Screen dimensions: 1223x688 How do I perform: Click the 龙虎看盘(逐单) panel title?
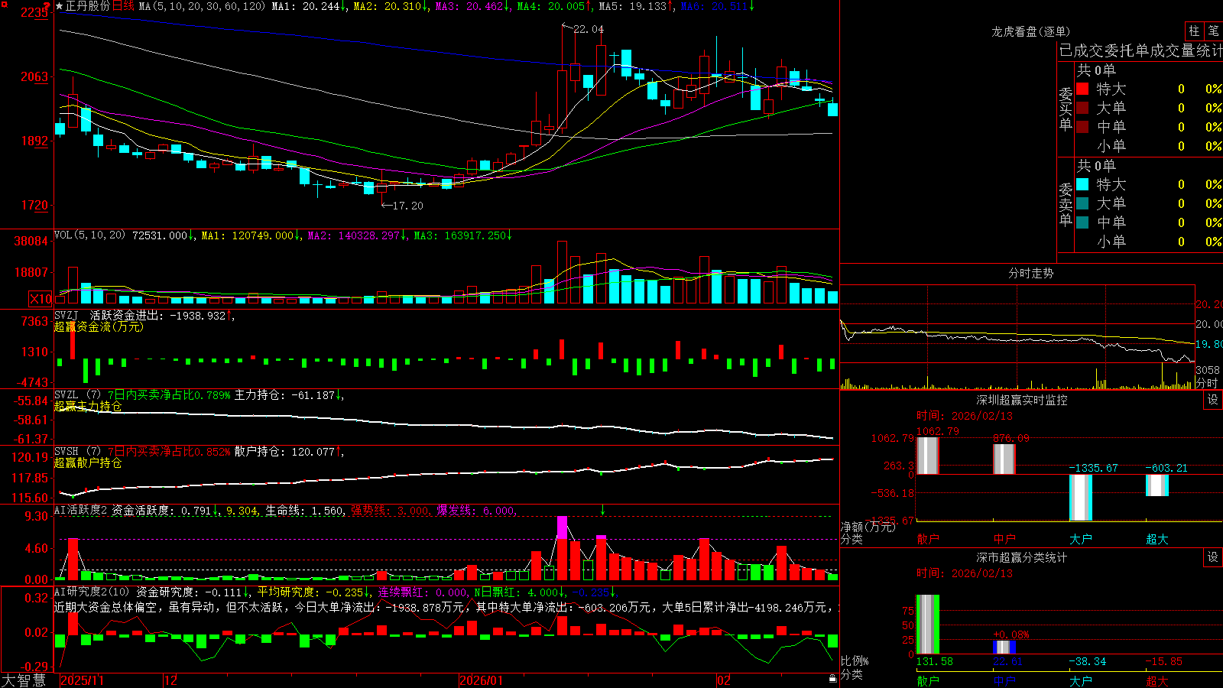click(x=1030, y=31)
